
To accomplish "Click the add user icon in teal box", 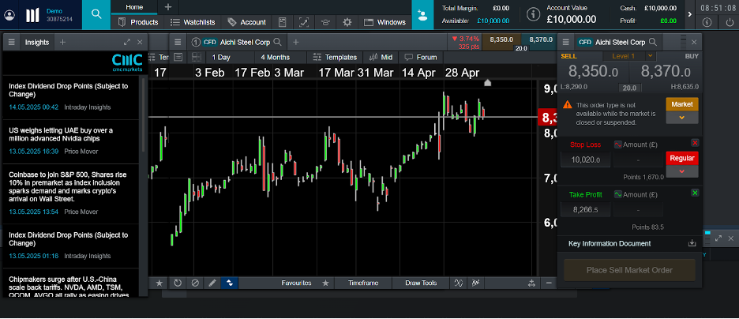I will 424,14.
